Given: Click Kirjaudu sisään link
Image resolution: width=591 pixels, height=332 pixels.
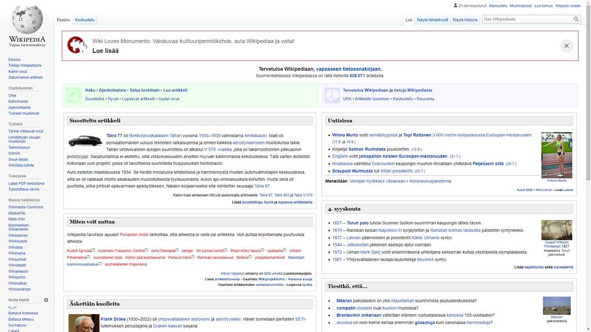Looking at the screenshot, I should (568, 6).
